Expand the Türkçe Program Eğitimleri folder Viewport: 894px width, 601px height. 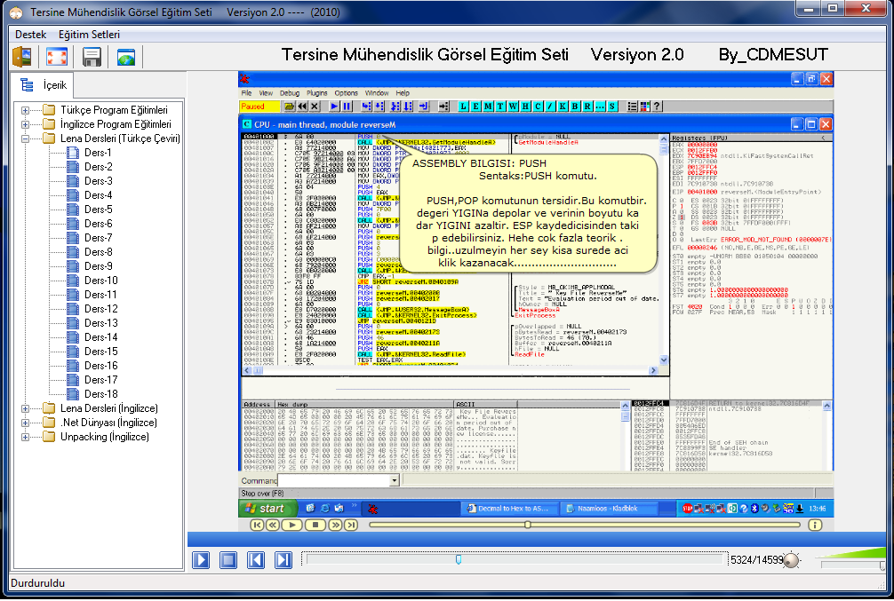[26, 110]
